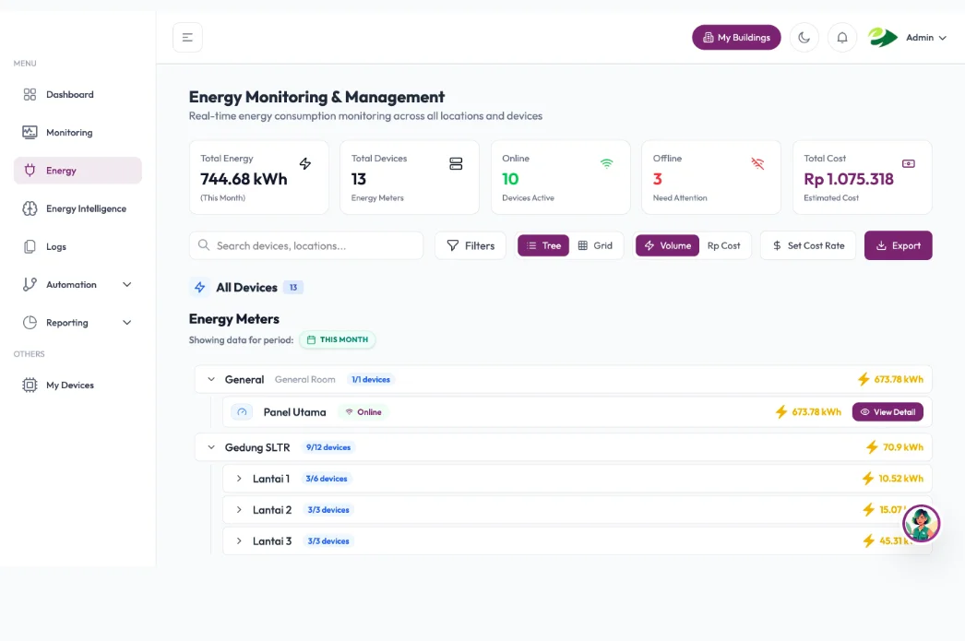This screenshot has width=965, height=641.
Task: Click the Energy Intelligence brain icon
Action: 30,208
